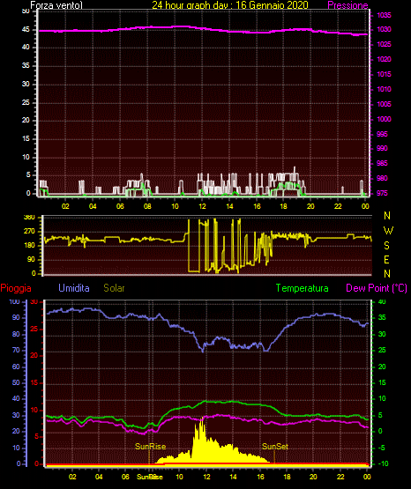This screenshot has height=489, width=411.
Task: Click wind speed axis value 35
Action: (x=26, y=65)
